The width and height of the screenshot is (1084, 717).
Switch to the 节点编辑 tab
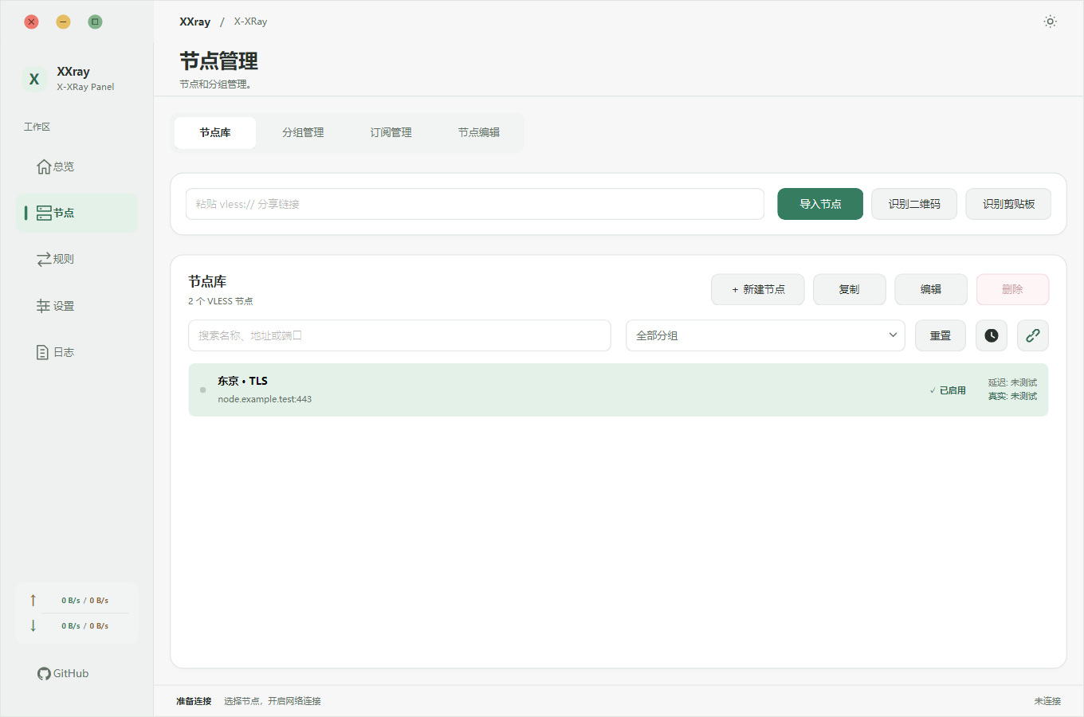pyautogui.click(x=478, y=132)
